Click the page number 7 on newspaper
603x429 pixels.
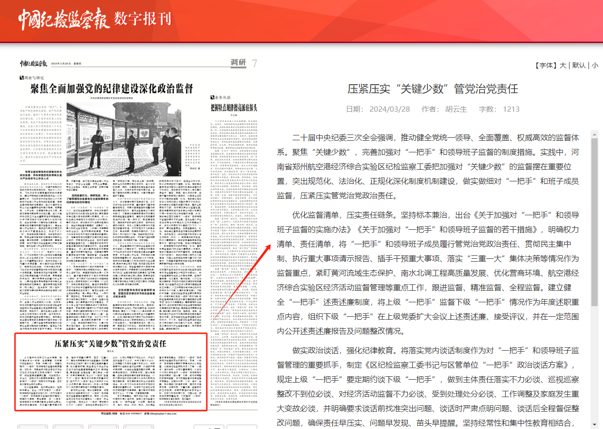point(254,63)
